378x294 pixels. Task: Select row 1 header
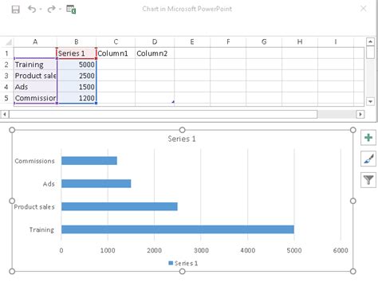coord(6,53)
